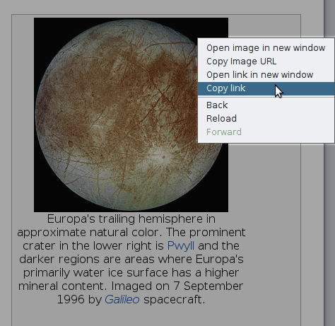
Task: Follow the italic Galileo link
Action: (x=122, y=300)
